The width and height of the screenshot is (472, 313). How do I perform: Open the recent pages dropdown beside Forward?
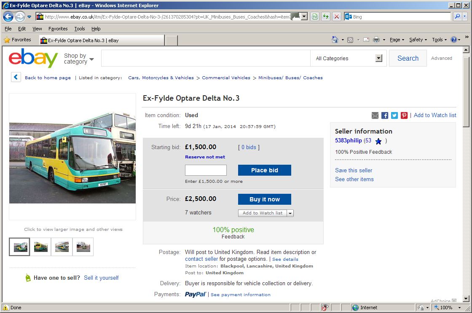(29, 17)
